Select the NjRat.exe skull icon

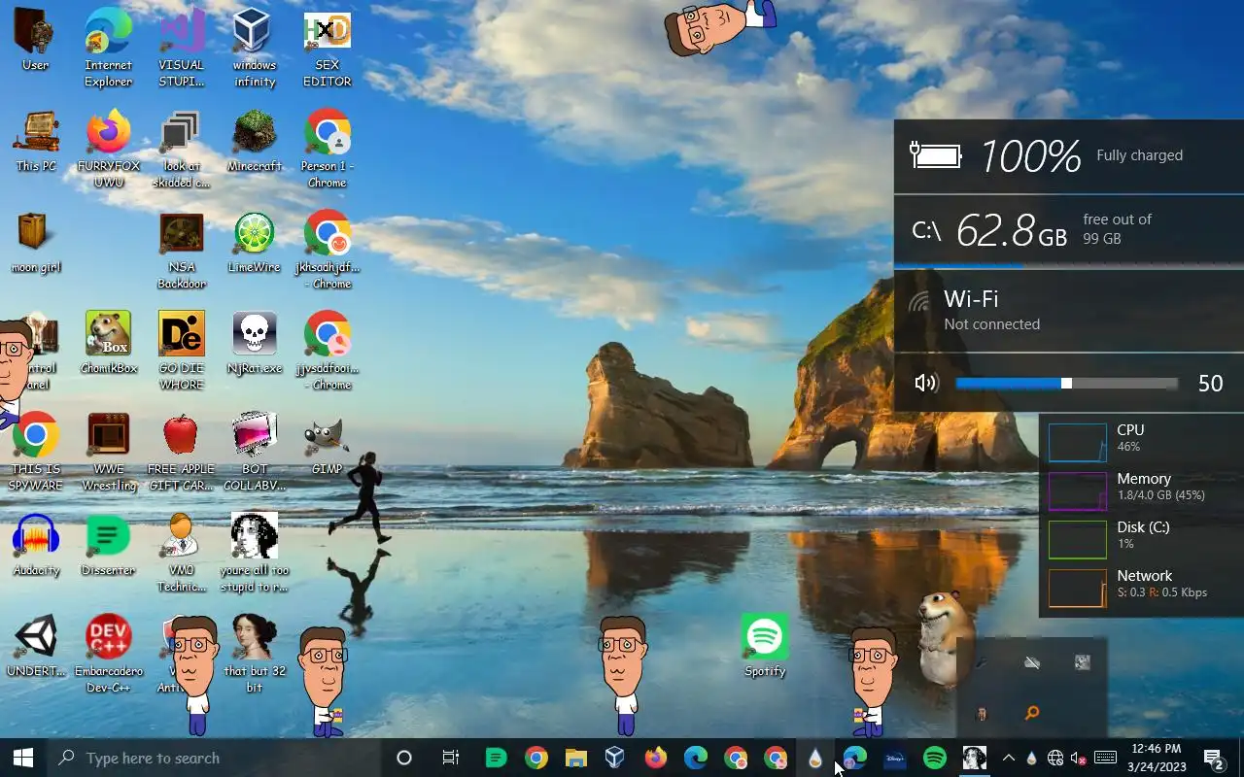(x=255, y=343)
